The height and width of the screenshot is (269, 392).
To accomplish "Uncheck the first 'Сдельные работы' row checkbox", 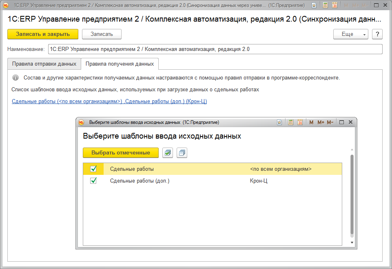I will [93, 169].
